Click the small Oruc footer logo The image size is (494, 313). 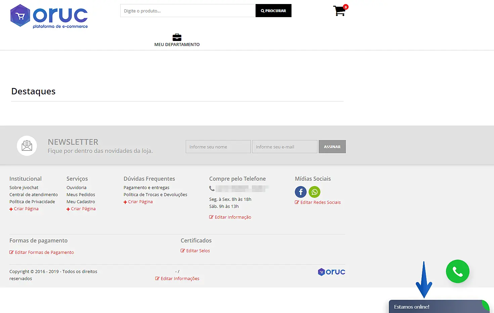click(331, 272)
